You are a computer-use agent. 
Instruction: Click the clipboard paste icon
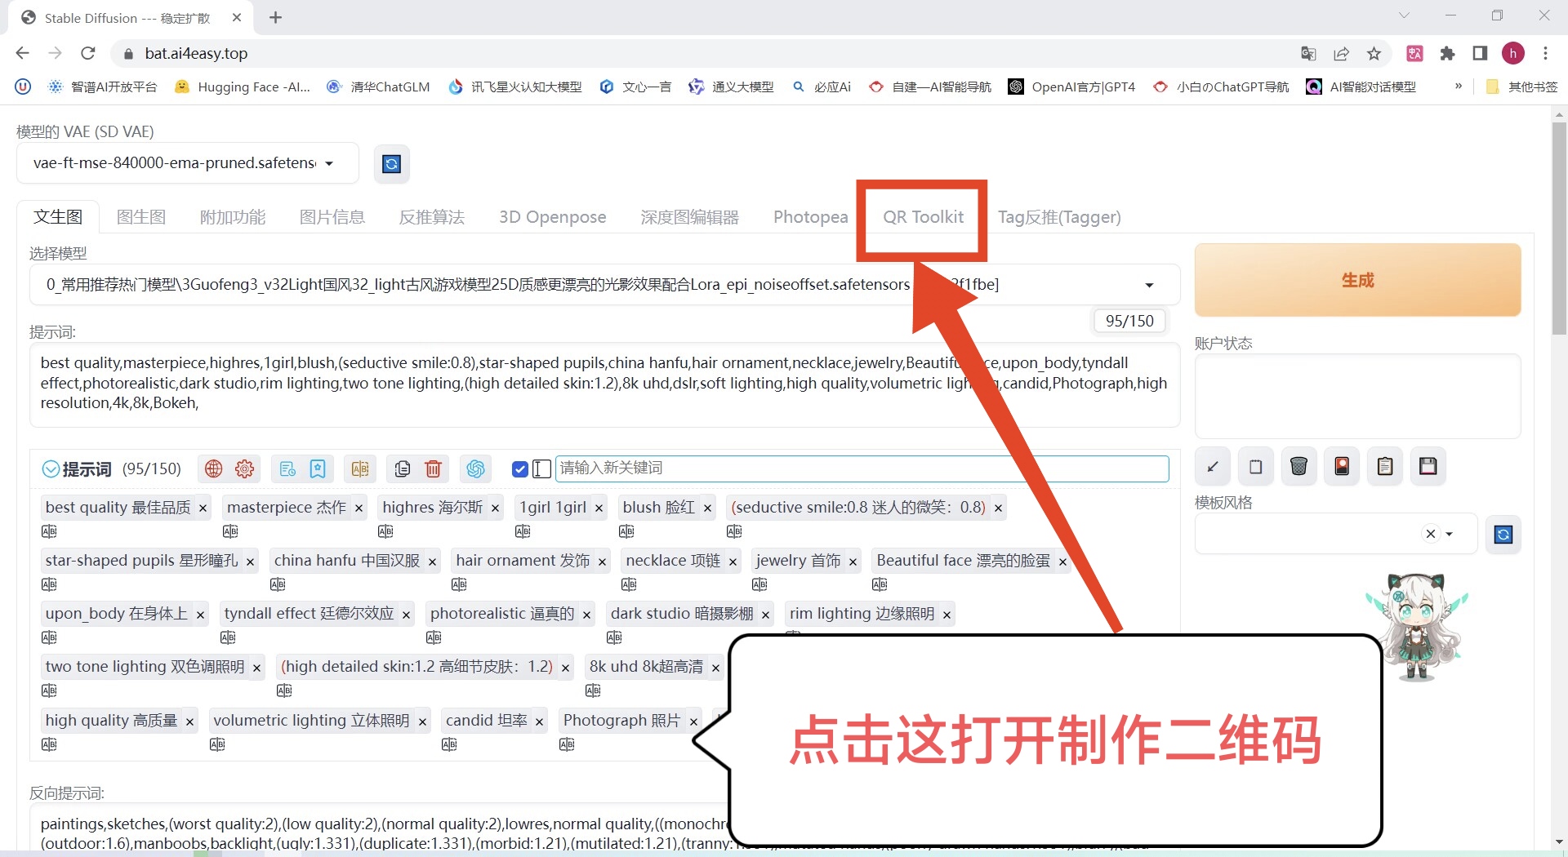[1385, 466]
